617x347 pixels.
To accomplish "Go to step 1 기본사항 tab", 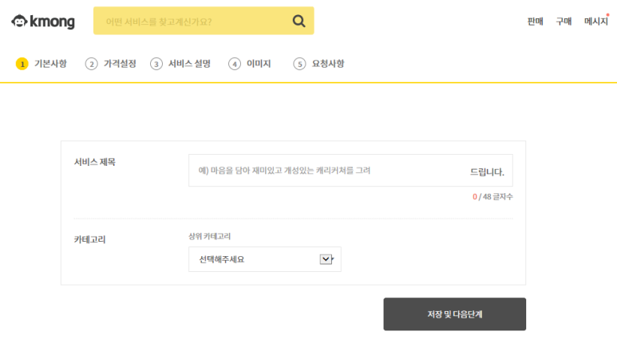I will [x=42, y=63].
